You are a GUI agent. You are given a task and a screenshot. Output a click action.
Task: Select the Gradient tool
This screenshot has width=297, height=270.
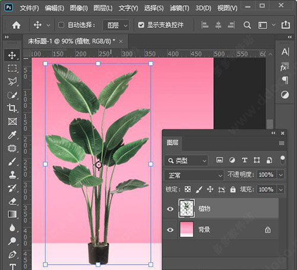tap(12, 214)
